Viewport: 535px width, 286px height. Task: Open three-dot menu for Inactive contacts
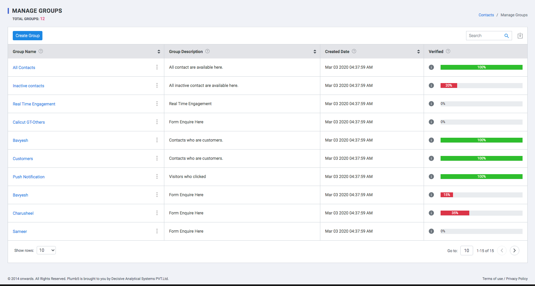[157, 85]
